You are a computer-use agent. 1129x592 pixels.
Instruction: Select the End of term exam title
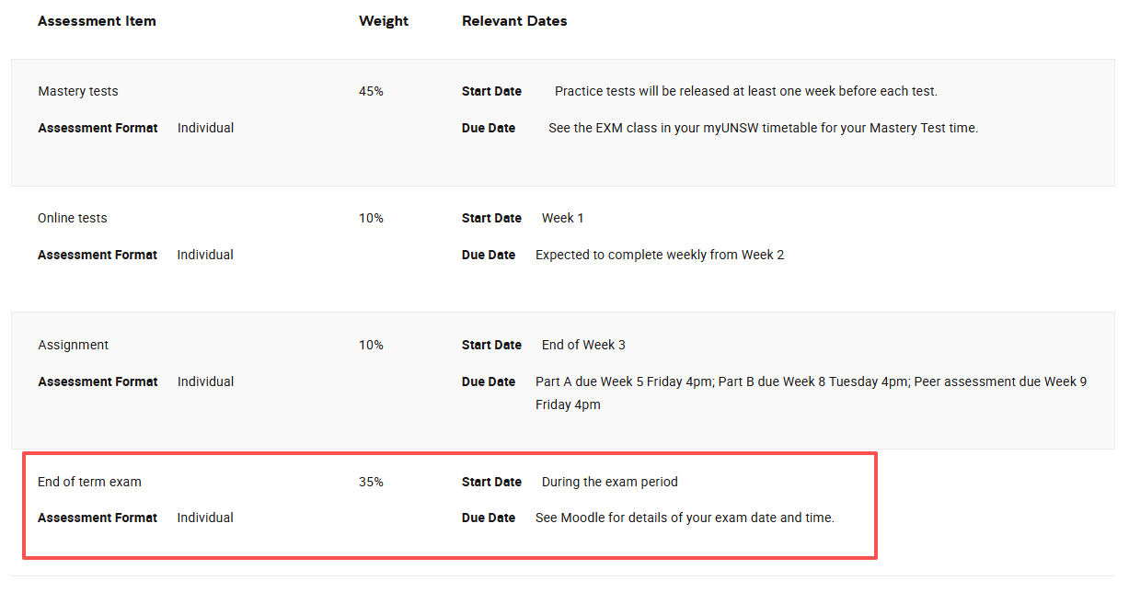coord(89,482)
